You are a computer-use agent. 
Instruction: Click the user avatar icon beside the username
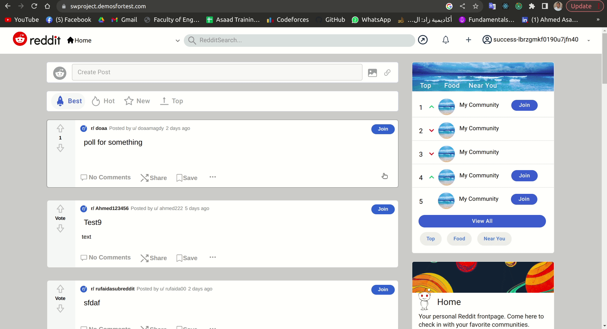487,40
